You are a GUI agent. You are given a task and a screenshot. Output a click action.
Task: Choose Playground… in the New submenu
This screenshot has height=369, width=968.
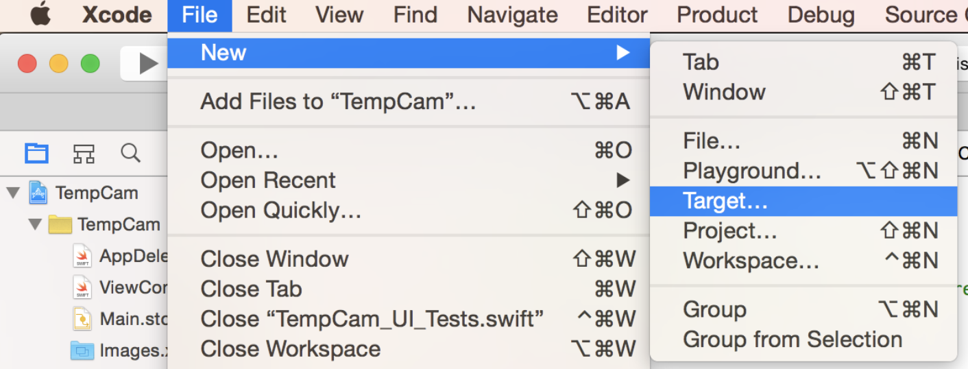[803, 171]
